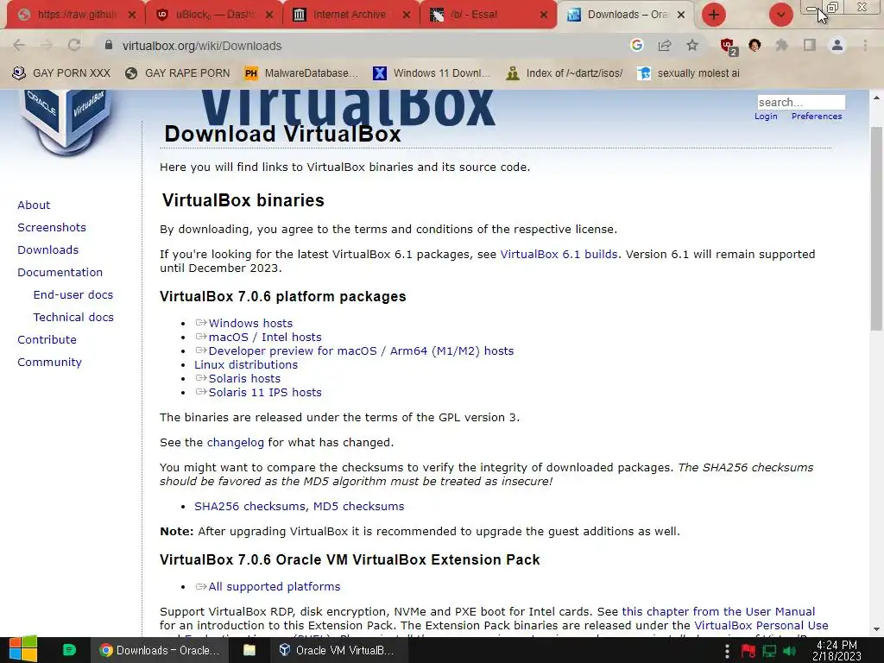The height and width of the screenshot is (663, 884).
Task: Click the address bar URL field
Action: [361, 46]
